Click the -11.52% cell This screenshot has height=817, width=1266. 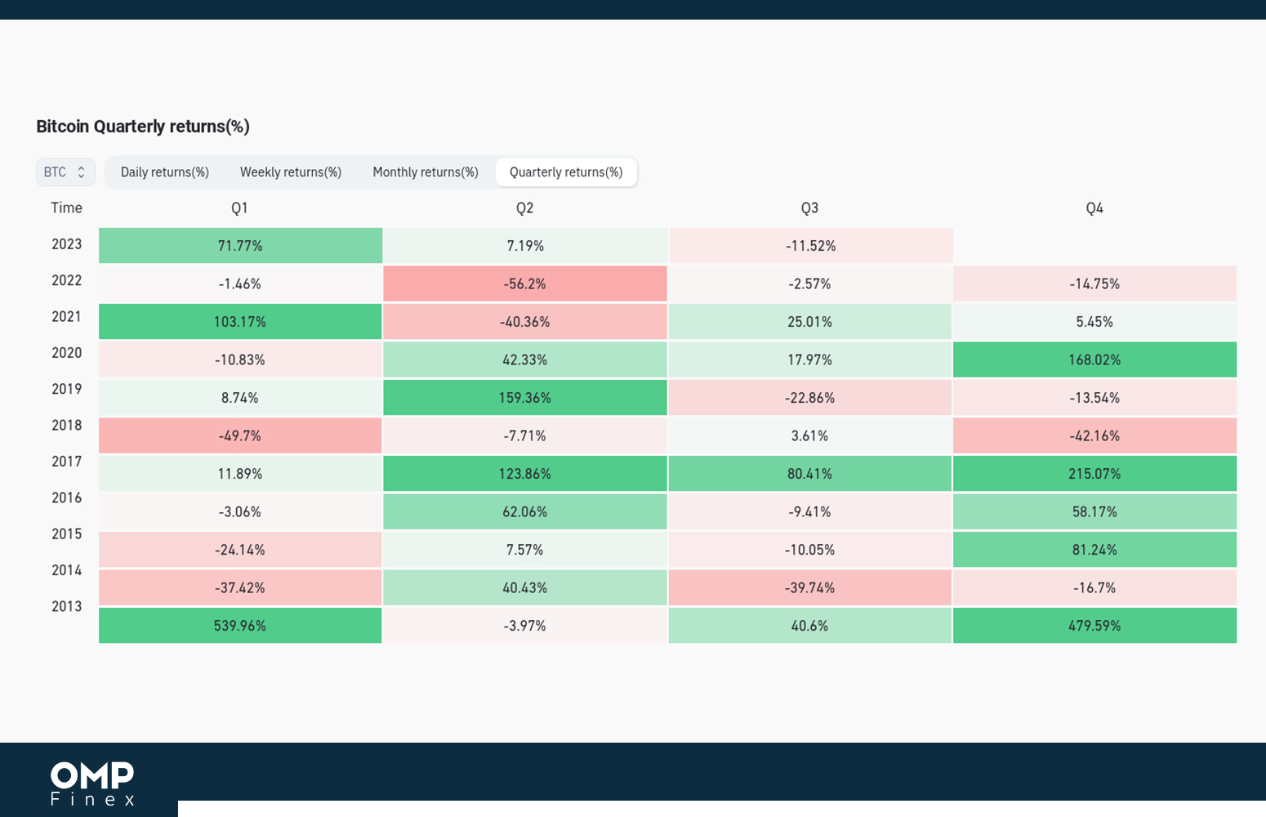pos(810,246)
